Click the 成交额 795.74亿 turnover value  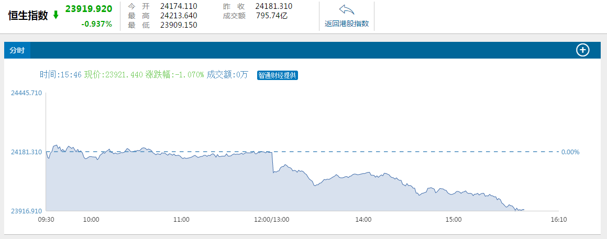click(272, 16)
